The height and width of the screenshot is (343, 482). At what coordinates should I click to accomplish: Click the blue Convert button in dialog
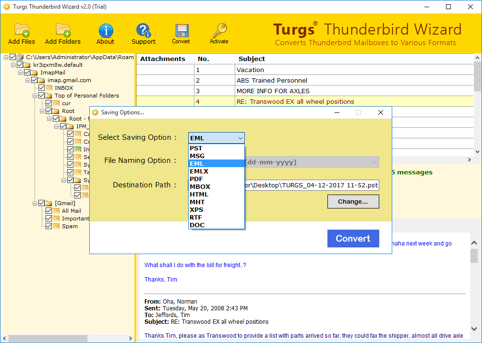click(x=353, y=238)
